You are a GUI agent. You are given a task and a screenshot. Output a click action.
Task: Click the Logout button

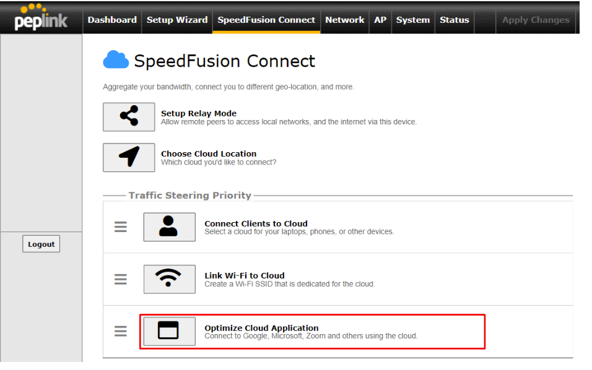41,244
